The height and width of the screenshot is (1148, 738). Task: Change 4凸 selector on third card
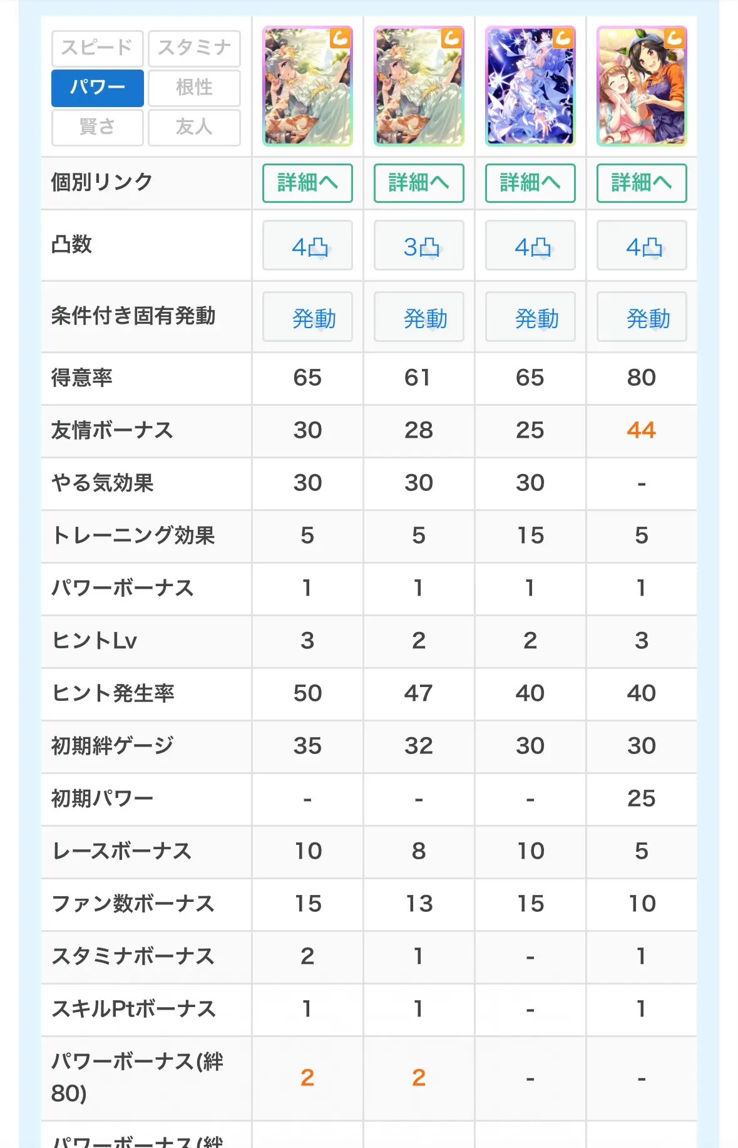point(530,246)
